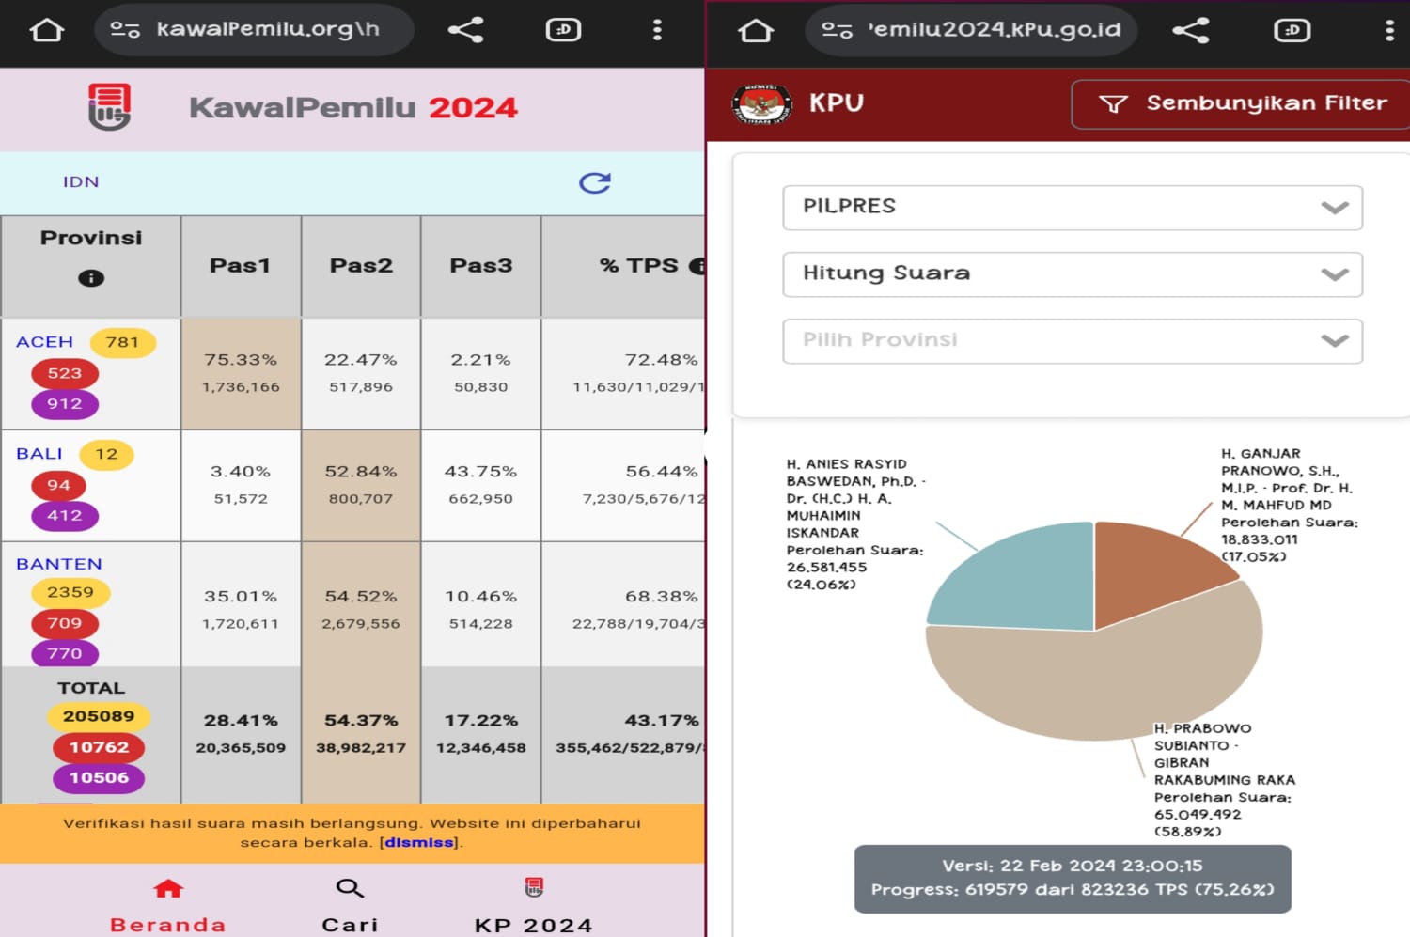The image size is (1410, 937).
Task: Click Pas1 column header
Action: point(241,266)
